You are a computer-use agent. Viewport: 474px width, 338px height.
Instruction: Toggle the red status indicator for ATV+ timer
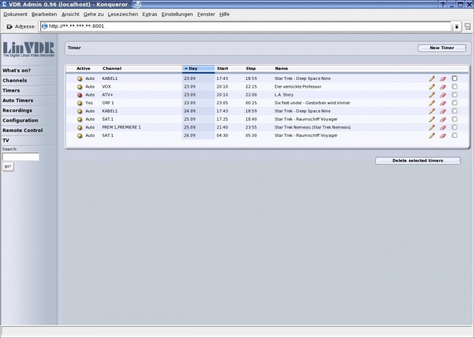click(79, 95)
